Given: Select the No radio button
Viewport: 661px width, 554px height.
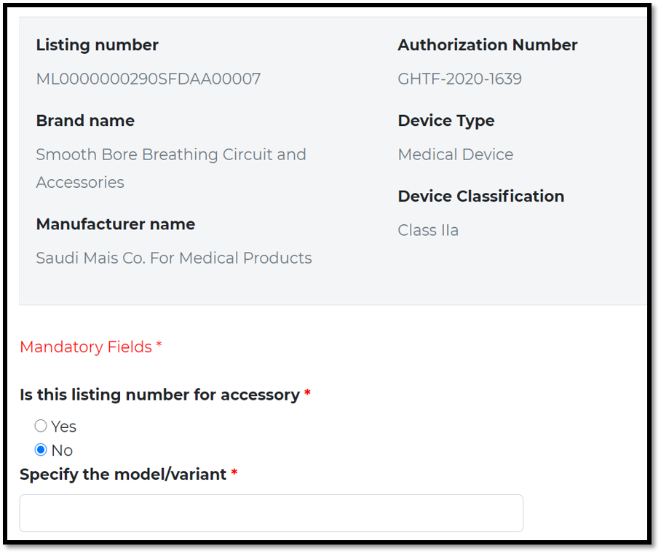Looking at the screenshot, I should 41,450.
